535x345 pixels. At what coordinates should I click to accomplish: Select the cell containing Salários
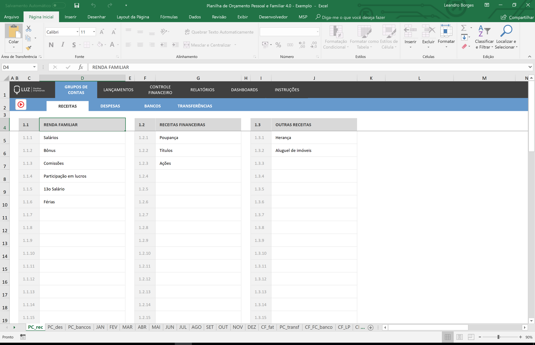tap(82, 137)
